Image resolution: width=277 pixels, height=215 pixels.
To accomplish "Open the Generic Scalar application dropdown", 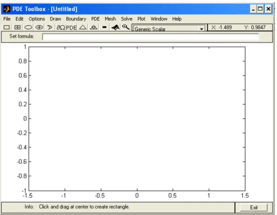I will tap(169, 29).
